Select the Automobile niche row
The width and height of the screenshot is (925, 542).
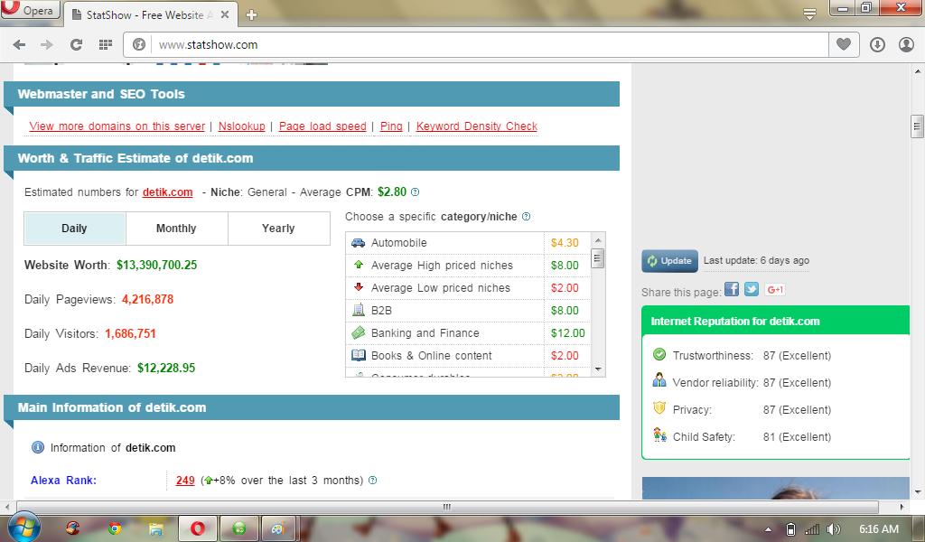tap(467, 243)
